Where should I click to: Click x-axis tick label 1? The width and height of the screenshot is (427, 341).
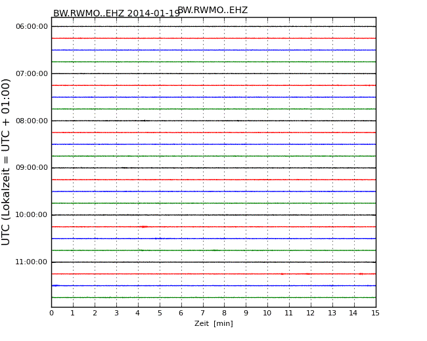73,313
